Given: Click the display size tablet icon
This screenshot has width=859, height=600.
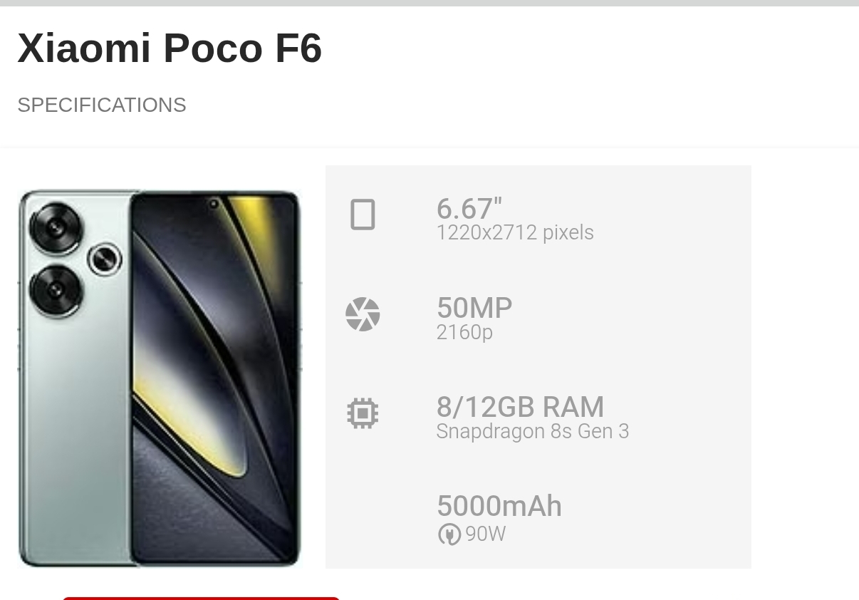Looking at the screenshot, I should click(363, 214).
